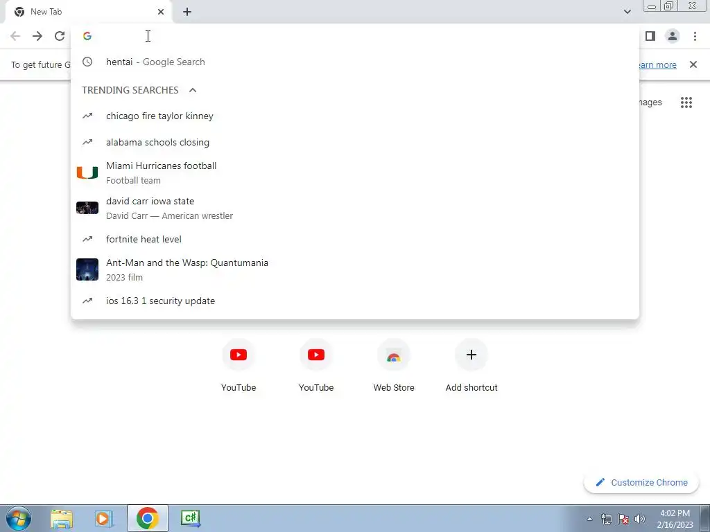Open the profile avatar icon
This screenshot has height=532, width=710.
[673, 36]
